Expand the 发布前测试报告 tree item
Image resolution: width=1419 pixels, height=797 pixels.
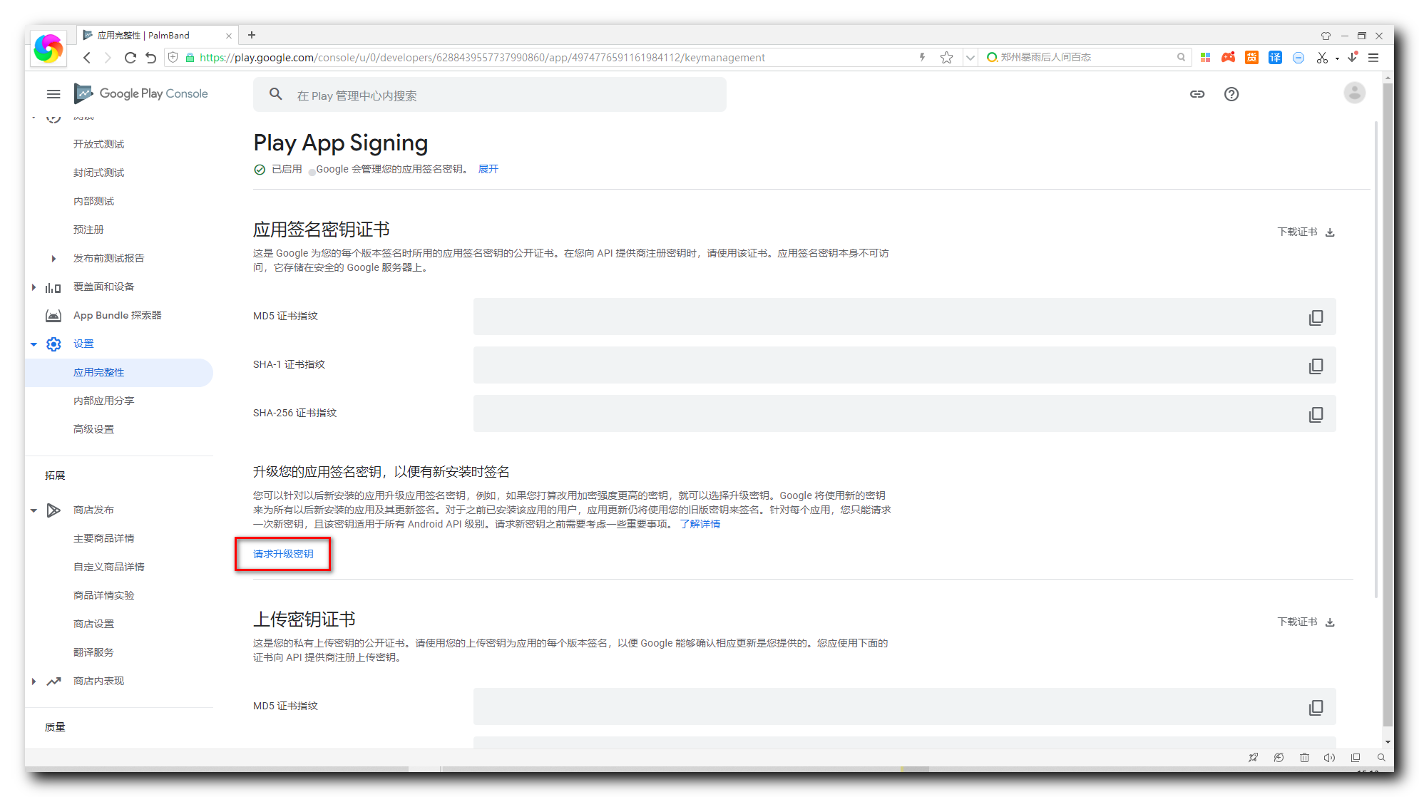tap(53, 258)
